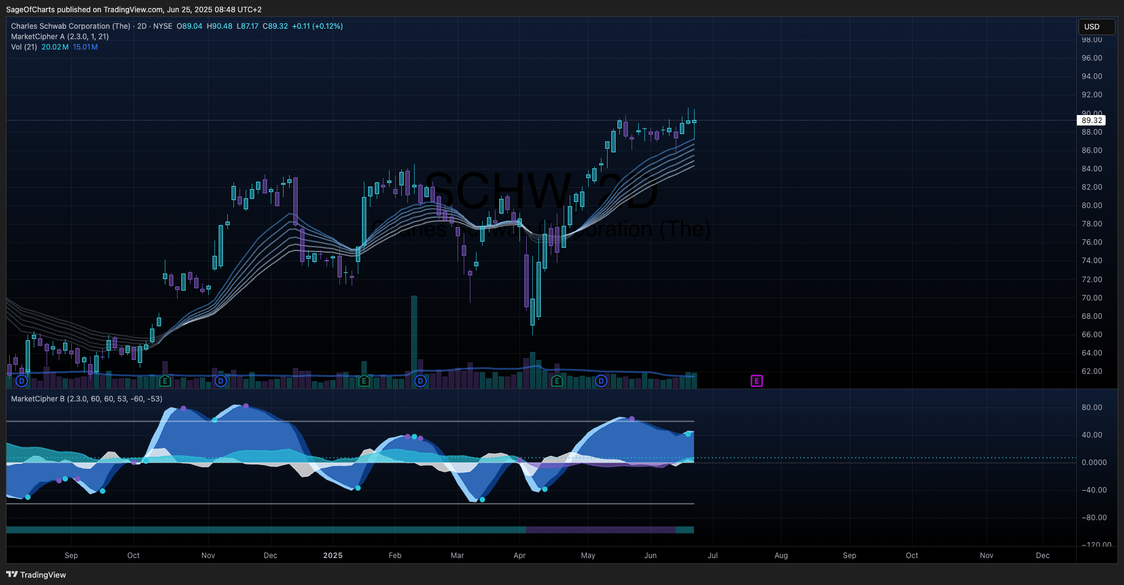The width and height of the screenshot is (1124, 585).
Task: Click the dividend D marker below May 2025 candles
Action: tap(601, 381)
